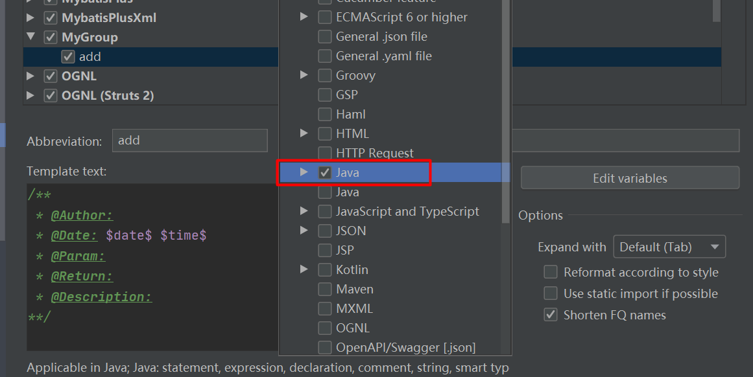Image resolution: width=753 pixels, height=377 pixels.
Task: Check the GSP context option
Action: pyautogui.click(x=325, y=95)
